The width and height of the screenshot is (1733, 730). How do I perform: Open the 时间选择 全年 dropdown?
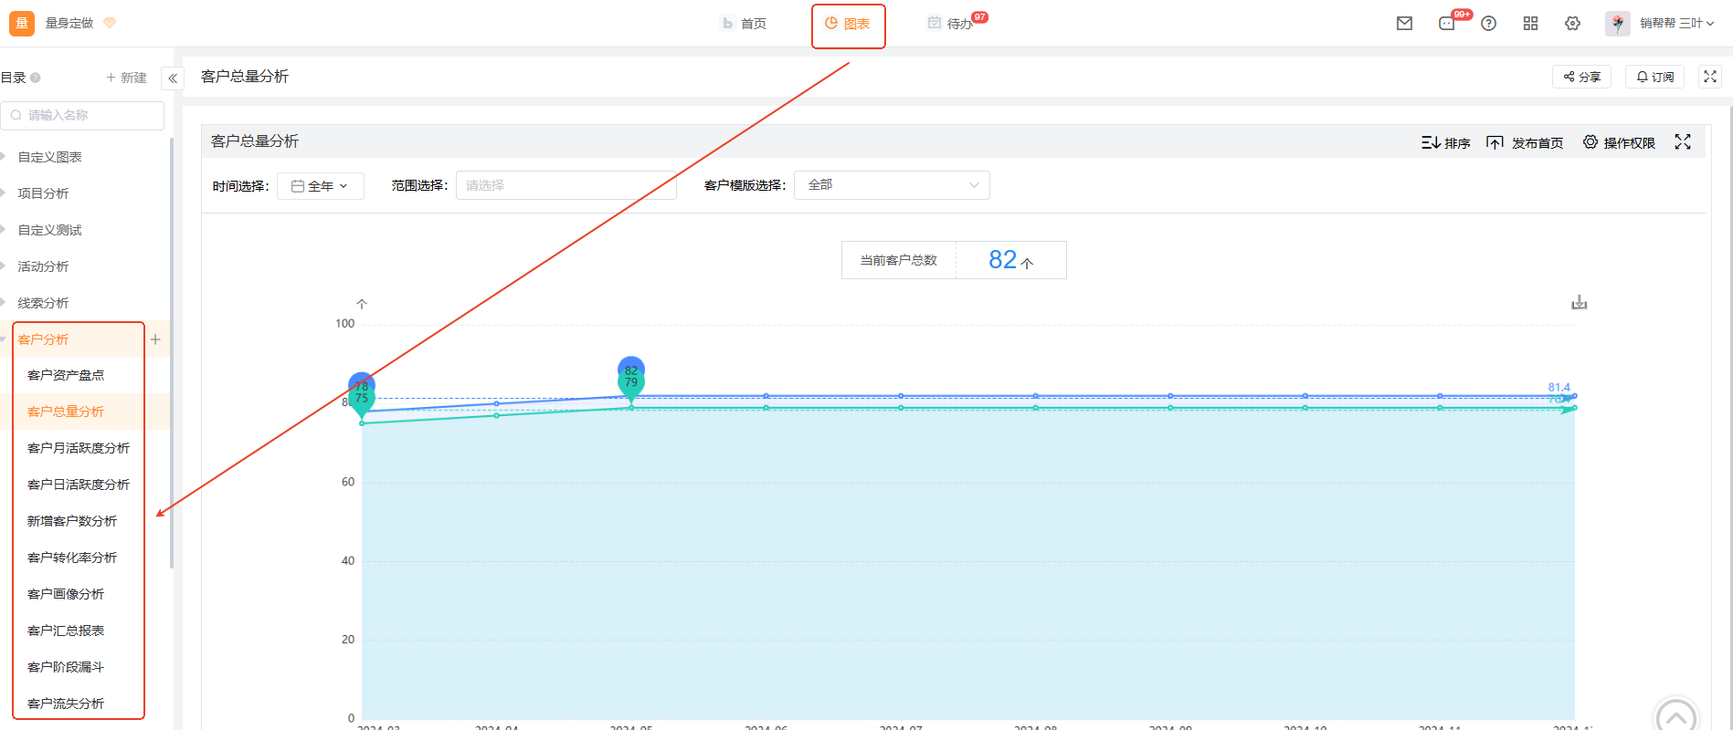click(321, 186)
